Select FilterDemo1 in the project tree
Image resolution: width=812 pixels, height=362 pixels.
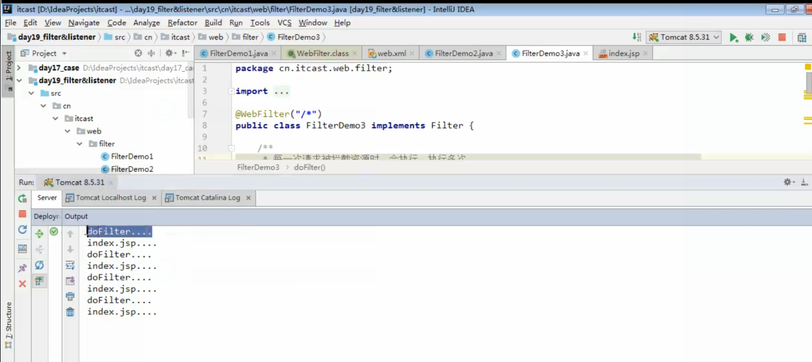(131, 157)
